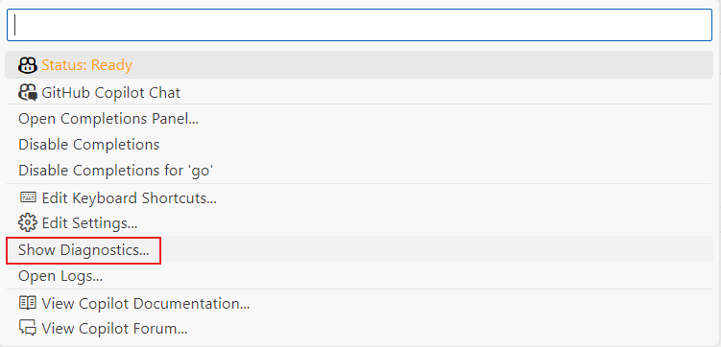Follow the View Copilot Documentation... text
The image size is (721, 347).
click(146, 304)
